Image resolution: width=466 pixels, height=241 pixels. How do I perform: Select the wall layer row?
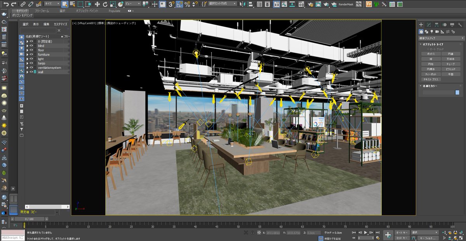(x=47, y=72)
